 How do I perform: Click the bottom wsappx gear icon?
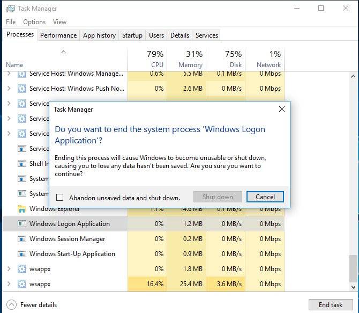tap(22, 284)
